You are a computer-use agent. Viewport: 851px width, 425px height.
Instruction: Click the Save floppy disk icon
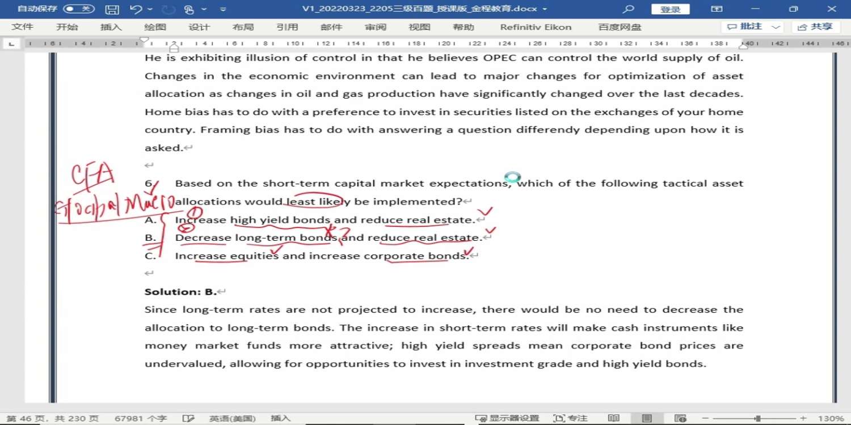pyautogui.click(x=112, y=9)
